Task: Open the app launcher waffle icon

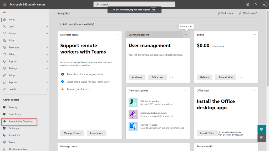Action: tap(4, 4)
